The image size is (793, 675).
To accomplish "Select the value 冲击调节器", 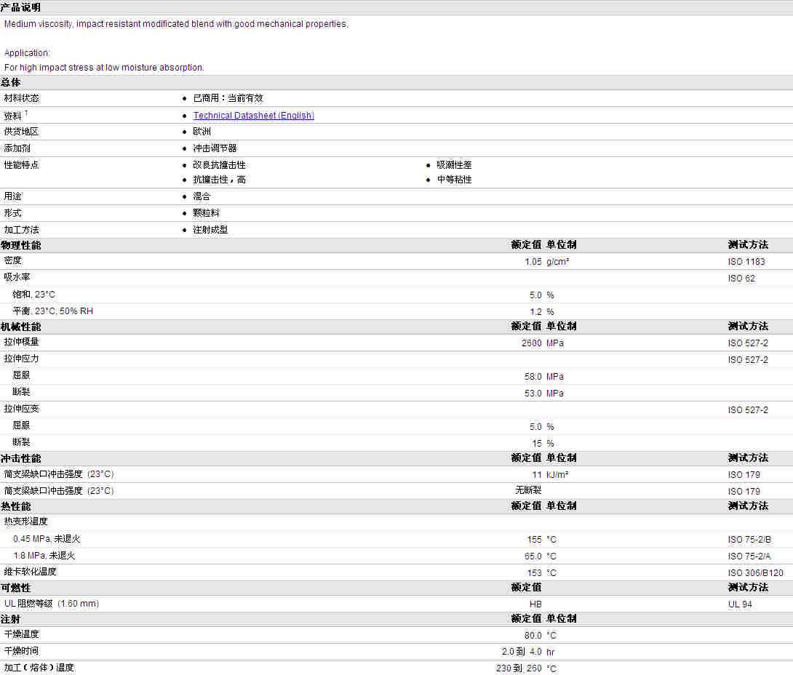I will coord(215,148).
